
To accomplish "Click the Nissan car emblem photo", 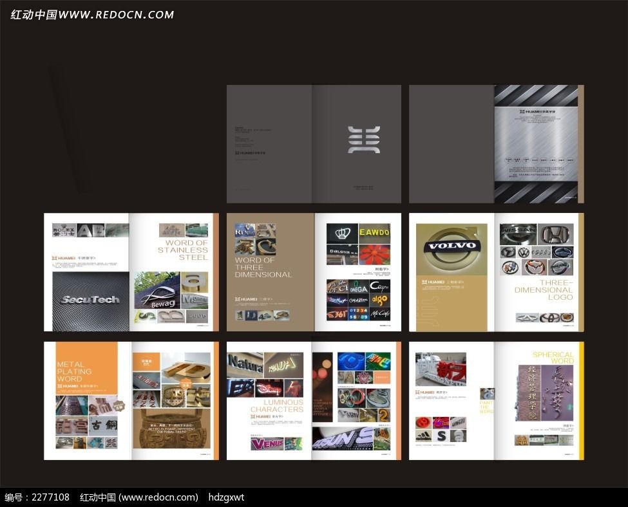I will click(518, 234).
